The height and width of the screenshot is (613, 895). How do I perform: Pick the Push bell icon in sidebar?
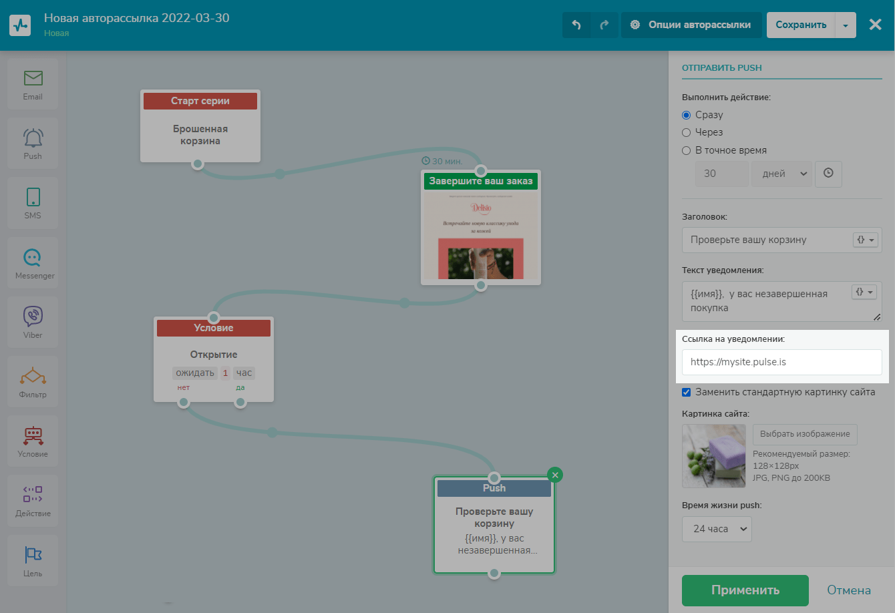click(x=33, y=138)
